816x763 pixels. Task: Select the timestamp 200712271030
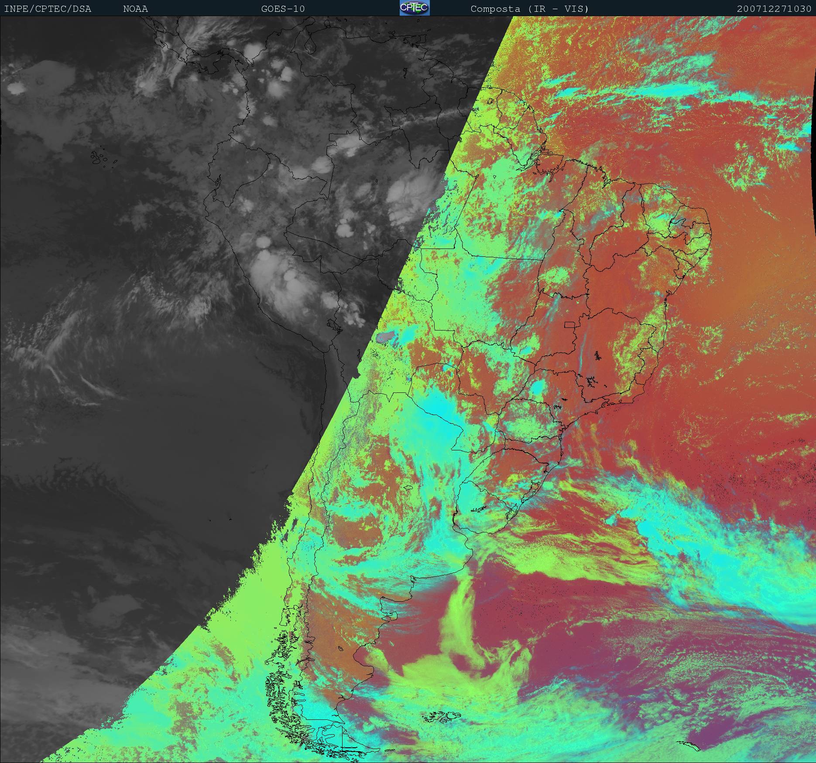(x=774, y=9)
